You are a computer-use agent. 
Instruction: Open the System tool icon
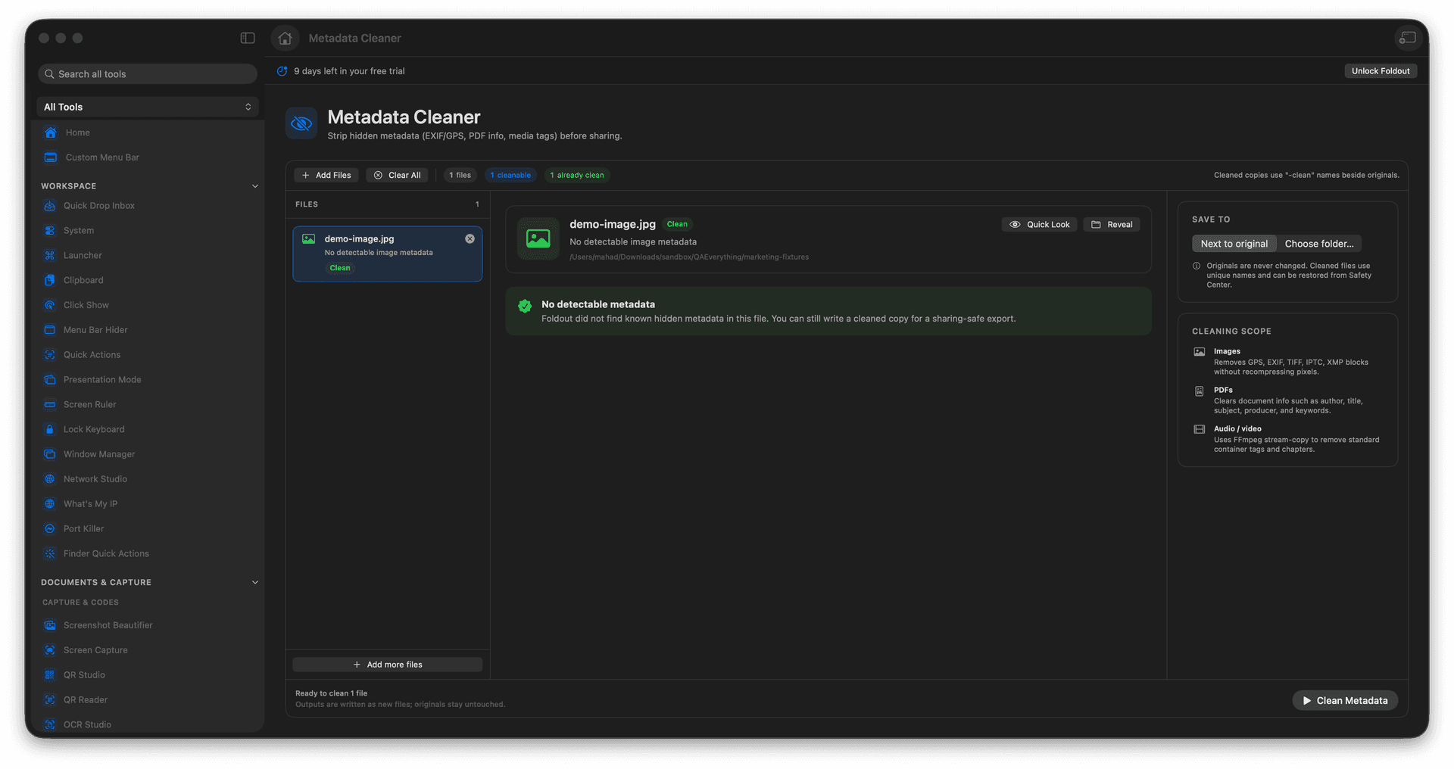click(50, 231)
